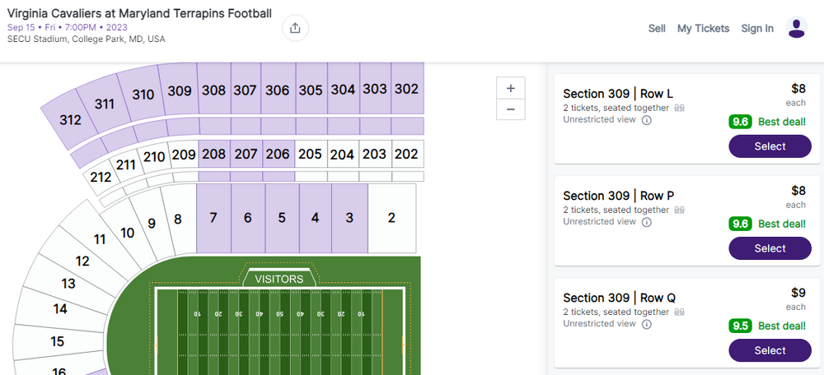Screen dimensions: 824x375
Task: Click section 207 on the stadium map
Action: [246, 154]
